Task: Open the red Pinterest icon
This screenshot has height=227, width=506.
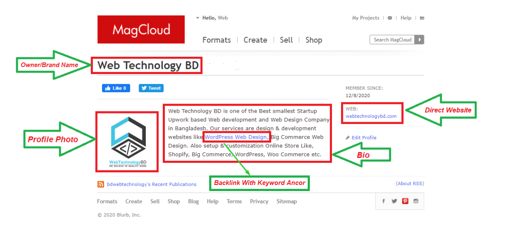Action: point(405,201)
